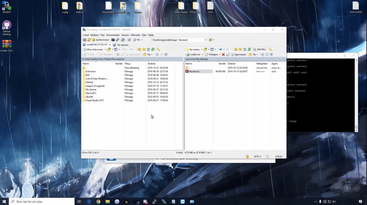
Task: Select Hoxera.rar in remote panel
Action: pos(199,71)
